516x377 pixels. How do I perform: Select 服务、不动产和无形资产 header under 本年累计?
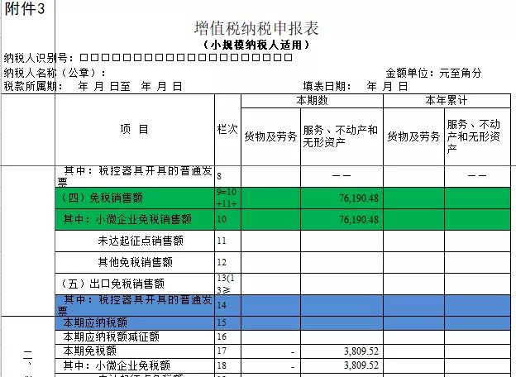coord(477,136)
